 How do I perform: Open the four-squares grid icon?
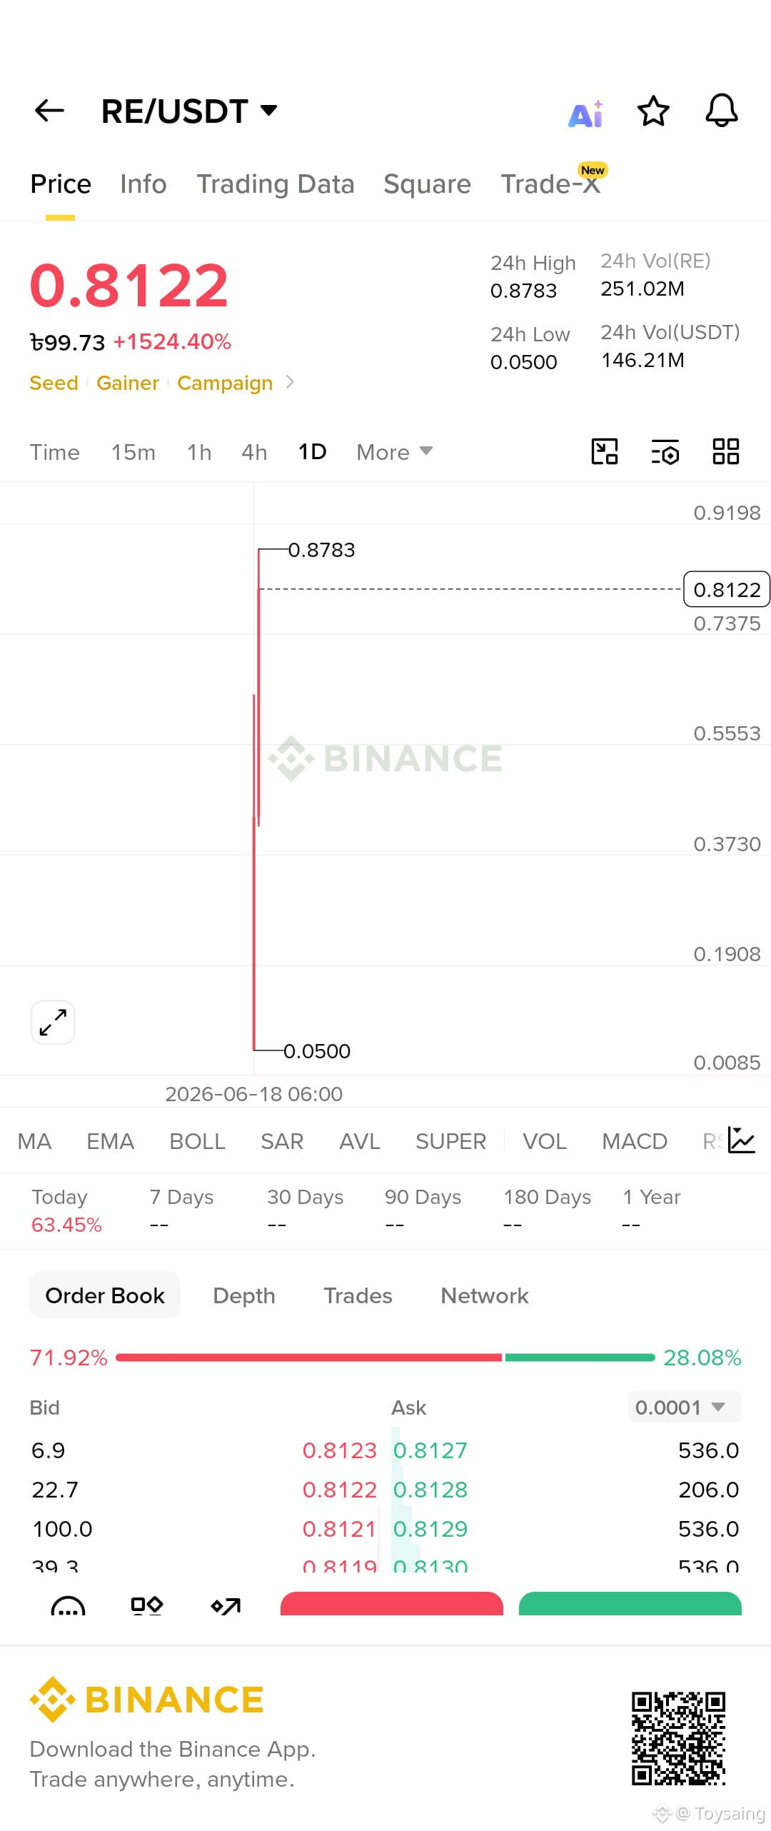(726, 451)
